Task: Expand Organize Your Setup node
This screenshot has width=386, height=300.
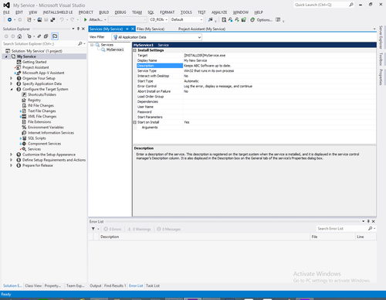Action: click(11, 78)
